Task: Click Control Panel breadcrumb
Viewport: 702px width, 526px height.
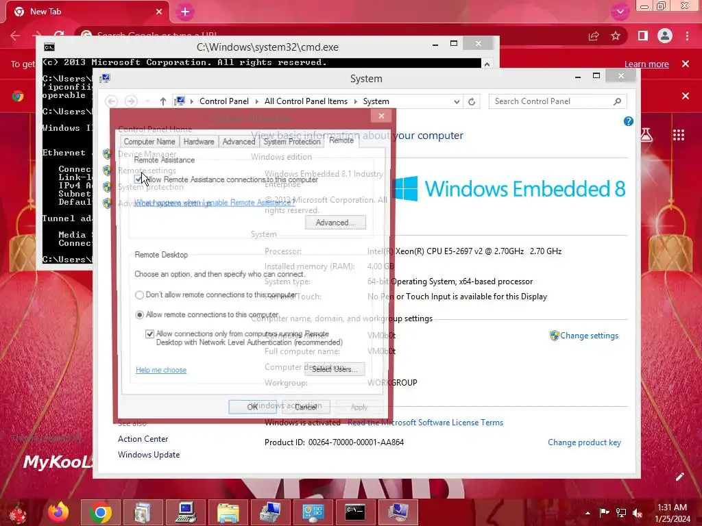Action: click(224, 101)
